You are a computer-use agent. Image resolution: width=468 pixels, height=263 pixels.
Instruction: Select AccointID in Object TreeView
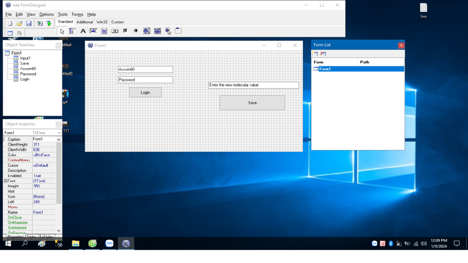pyautogui.click(x=28, y=69)
